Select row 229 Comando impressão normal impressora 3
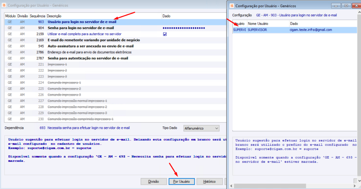This screenshot has height=189, width=361. (116, 113)
